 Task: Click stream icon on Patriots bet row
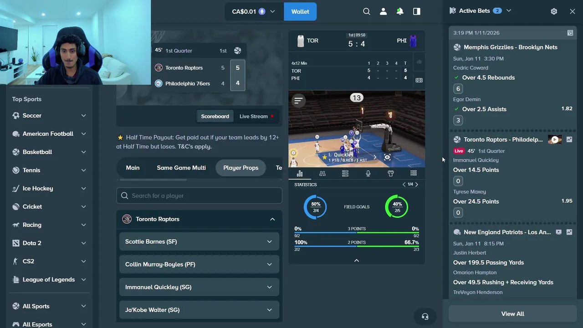tap(559, 232)
